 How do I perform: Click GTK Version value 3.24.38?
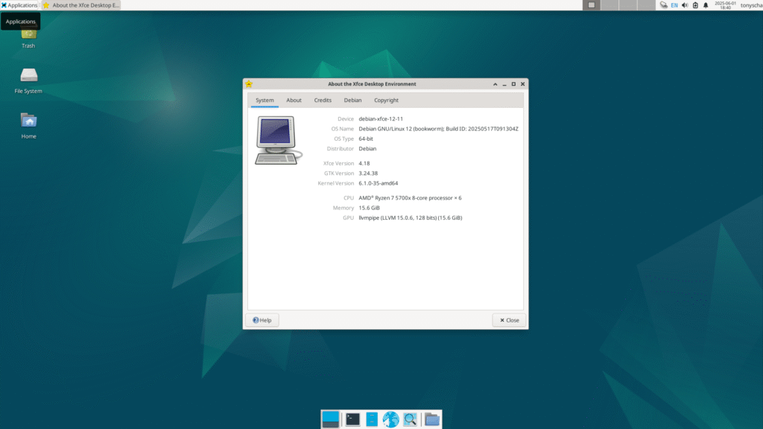(x=368, y=173)
